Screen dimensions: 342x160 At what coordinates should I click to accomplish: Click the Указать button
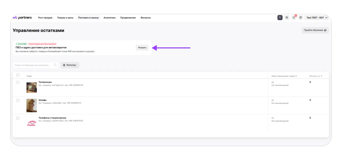(142, 48)
